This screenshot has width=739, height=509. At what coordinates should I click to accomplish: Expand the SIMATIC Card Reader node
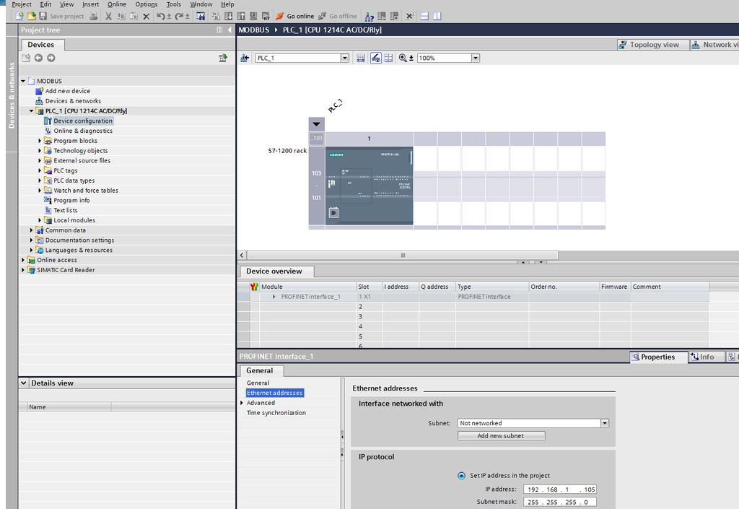tap(23, 270)
